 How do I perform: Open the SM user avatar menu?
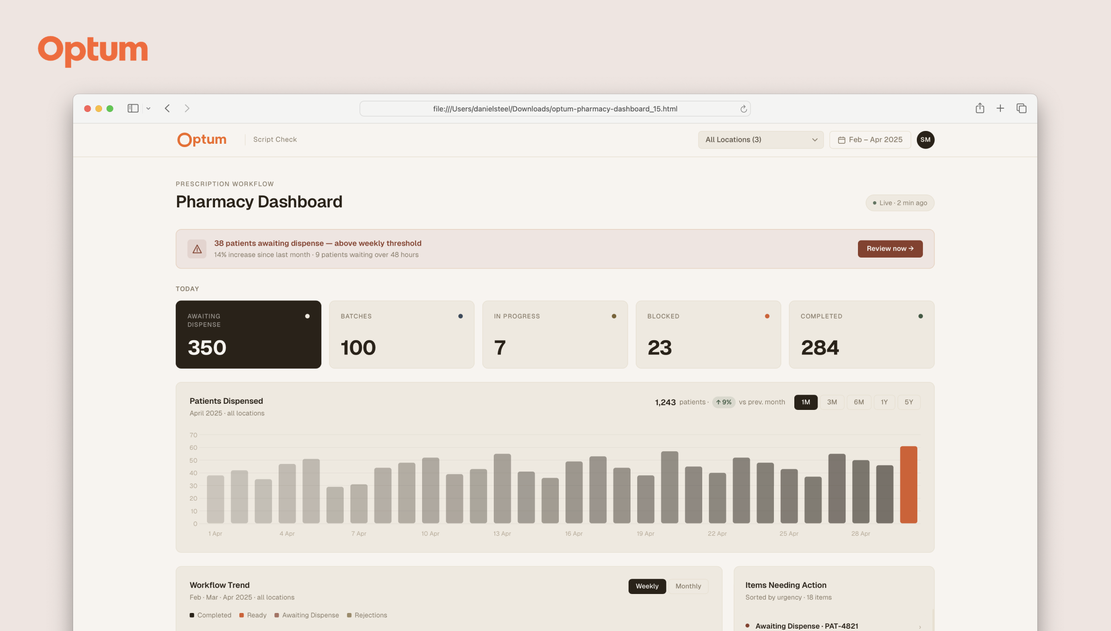click(925, 139)
